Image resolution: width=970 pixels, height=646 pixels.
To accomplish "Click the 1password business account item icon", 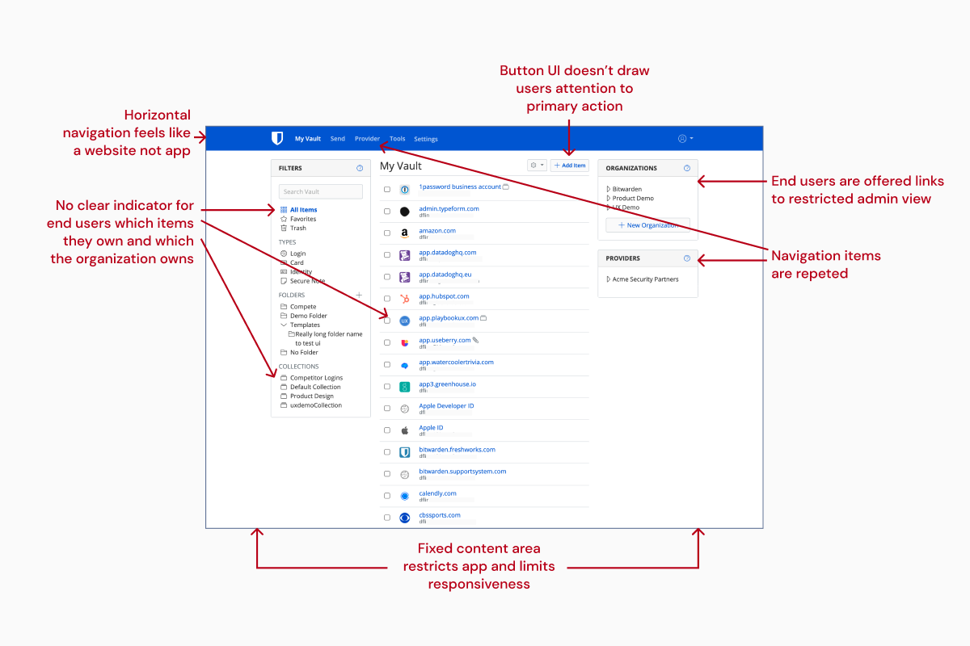I will (x=405, y=189).
